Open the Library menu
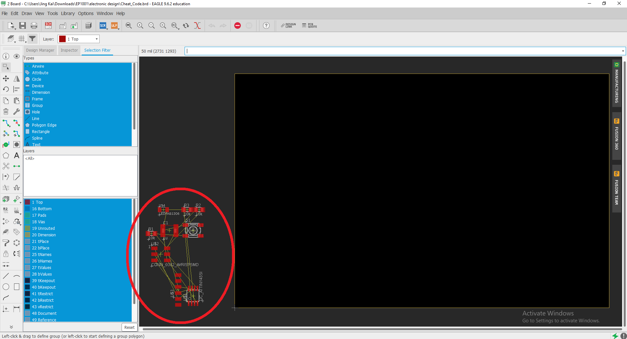Image resolution: width=627 pixels, height=339 pixels. pyautogui.click(x=68, y=13)
